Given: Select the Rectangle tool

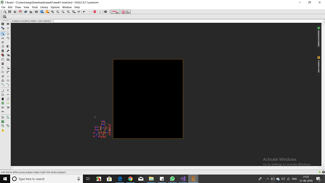Looking at the screenshot, I should click(x=3, y=99).
